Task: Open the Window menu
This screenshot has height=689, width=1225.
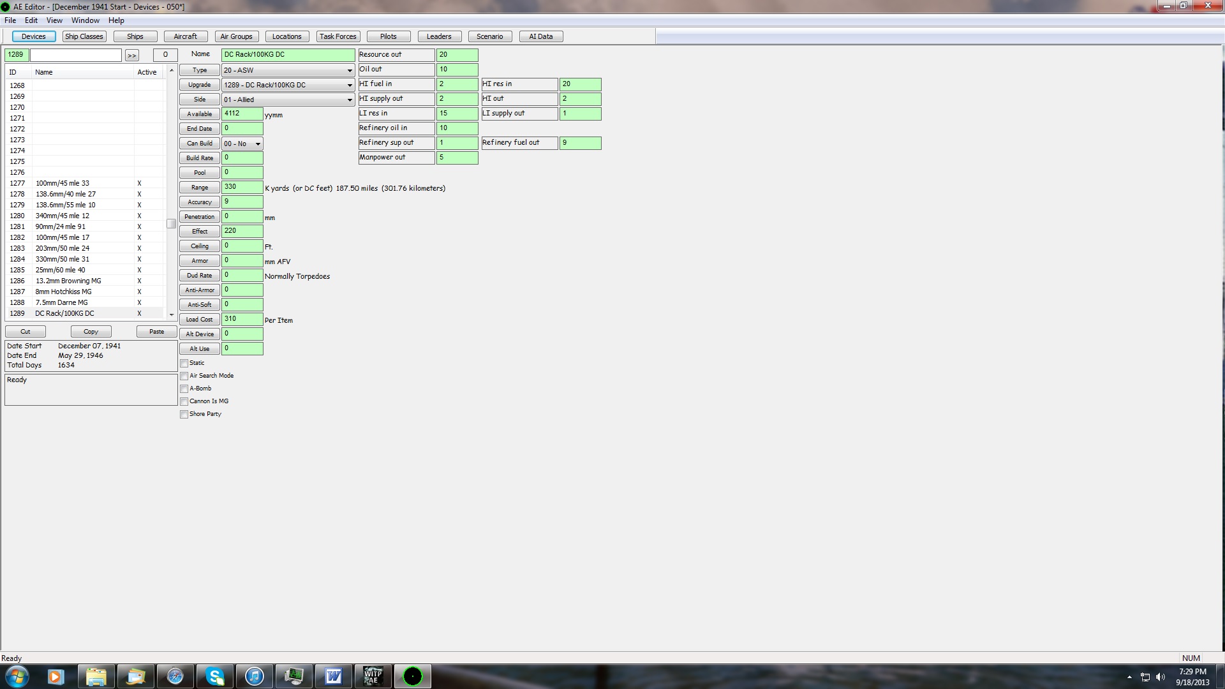Action: 85,20
